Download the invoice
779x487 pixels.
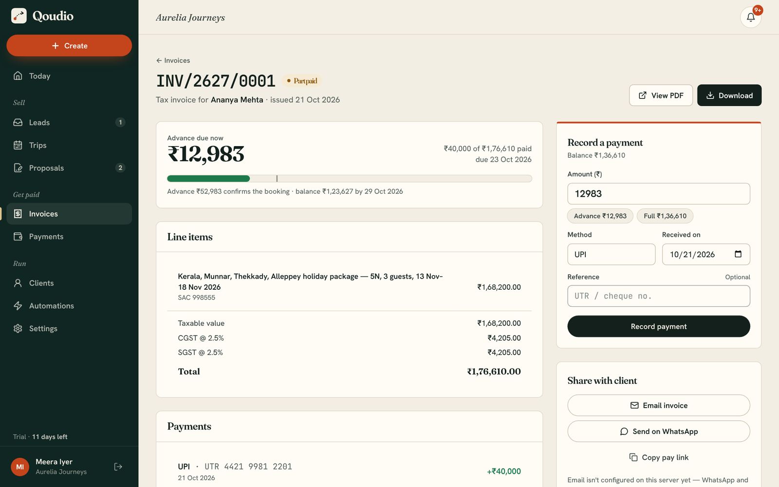pos(729,95)
